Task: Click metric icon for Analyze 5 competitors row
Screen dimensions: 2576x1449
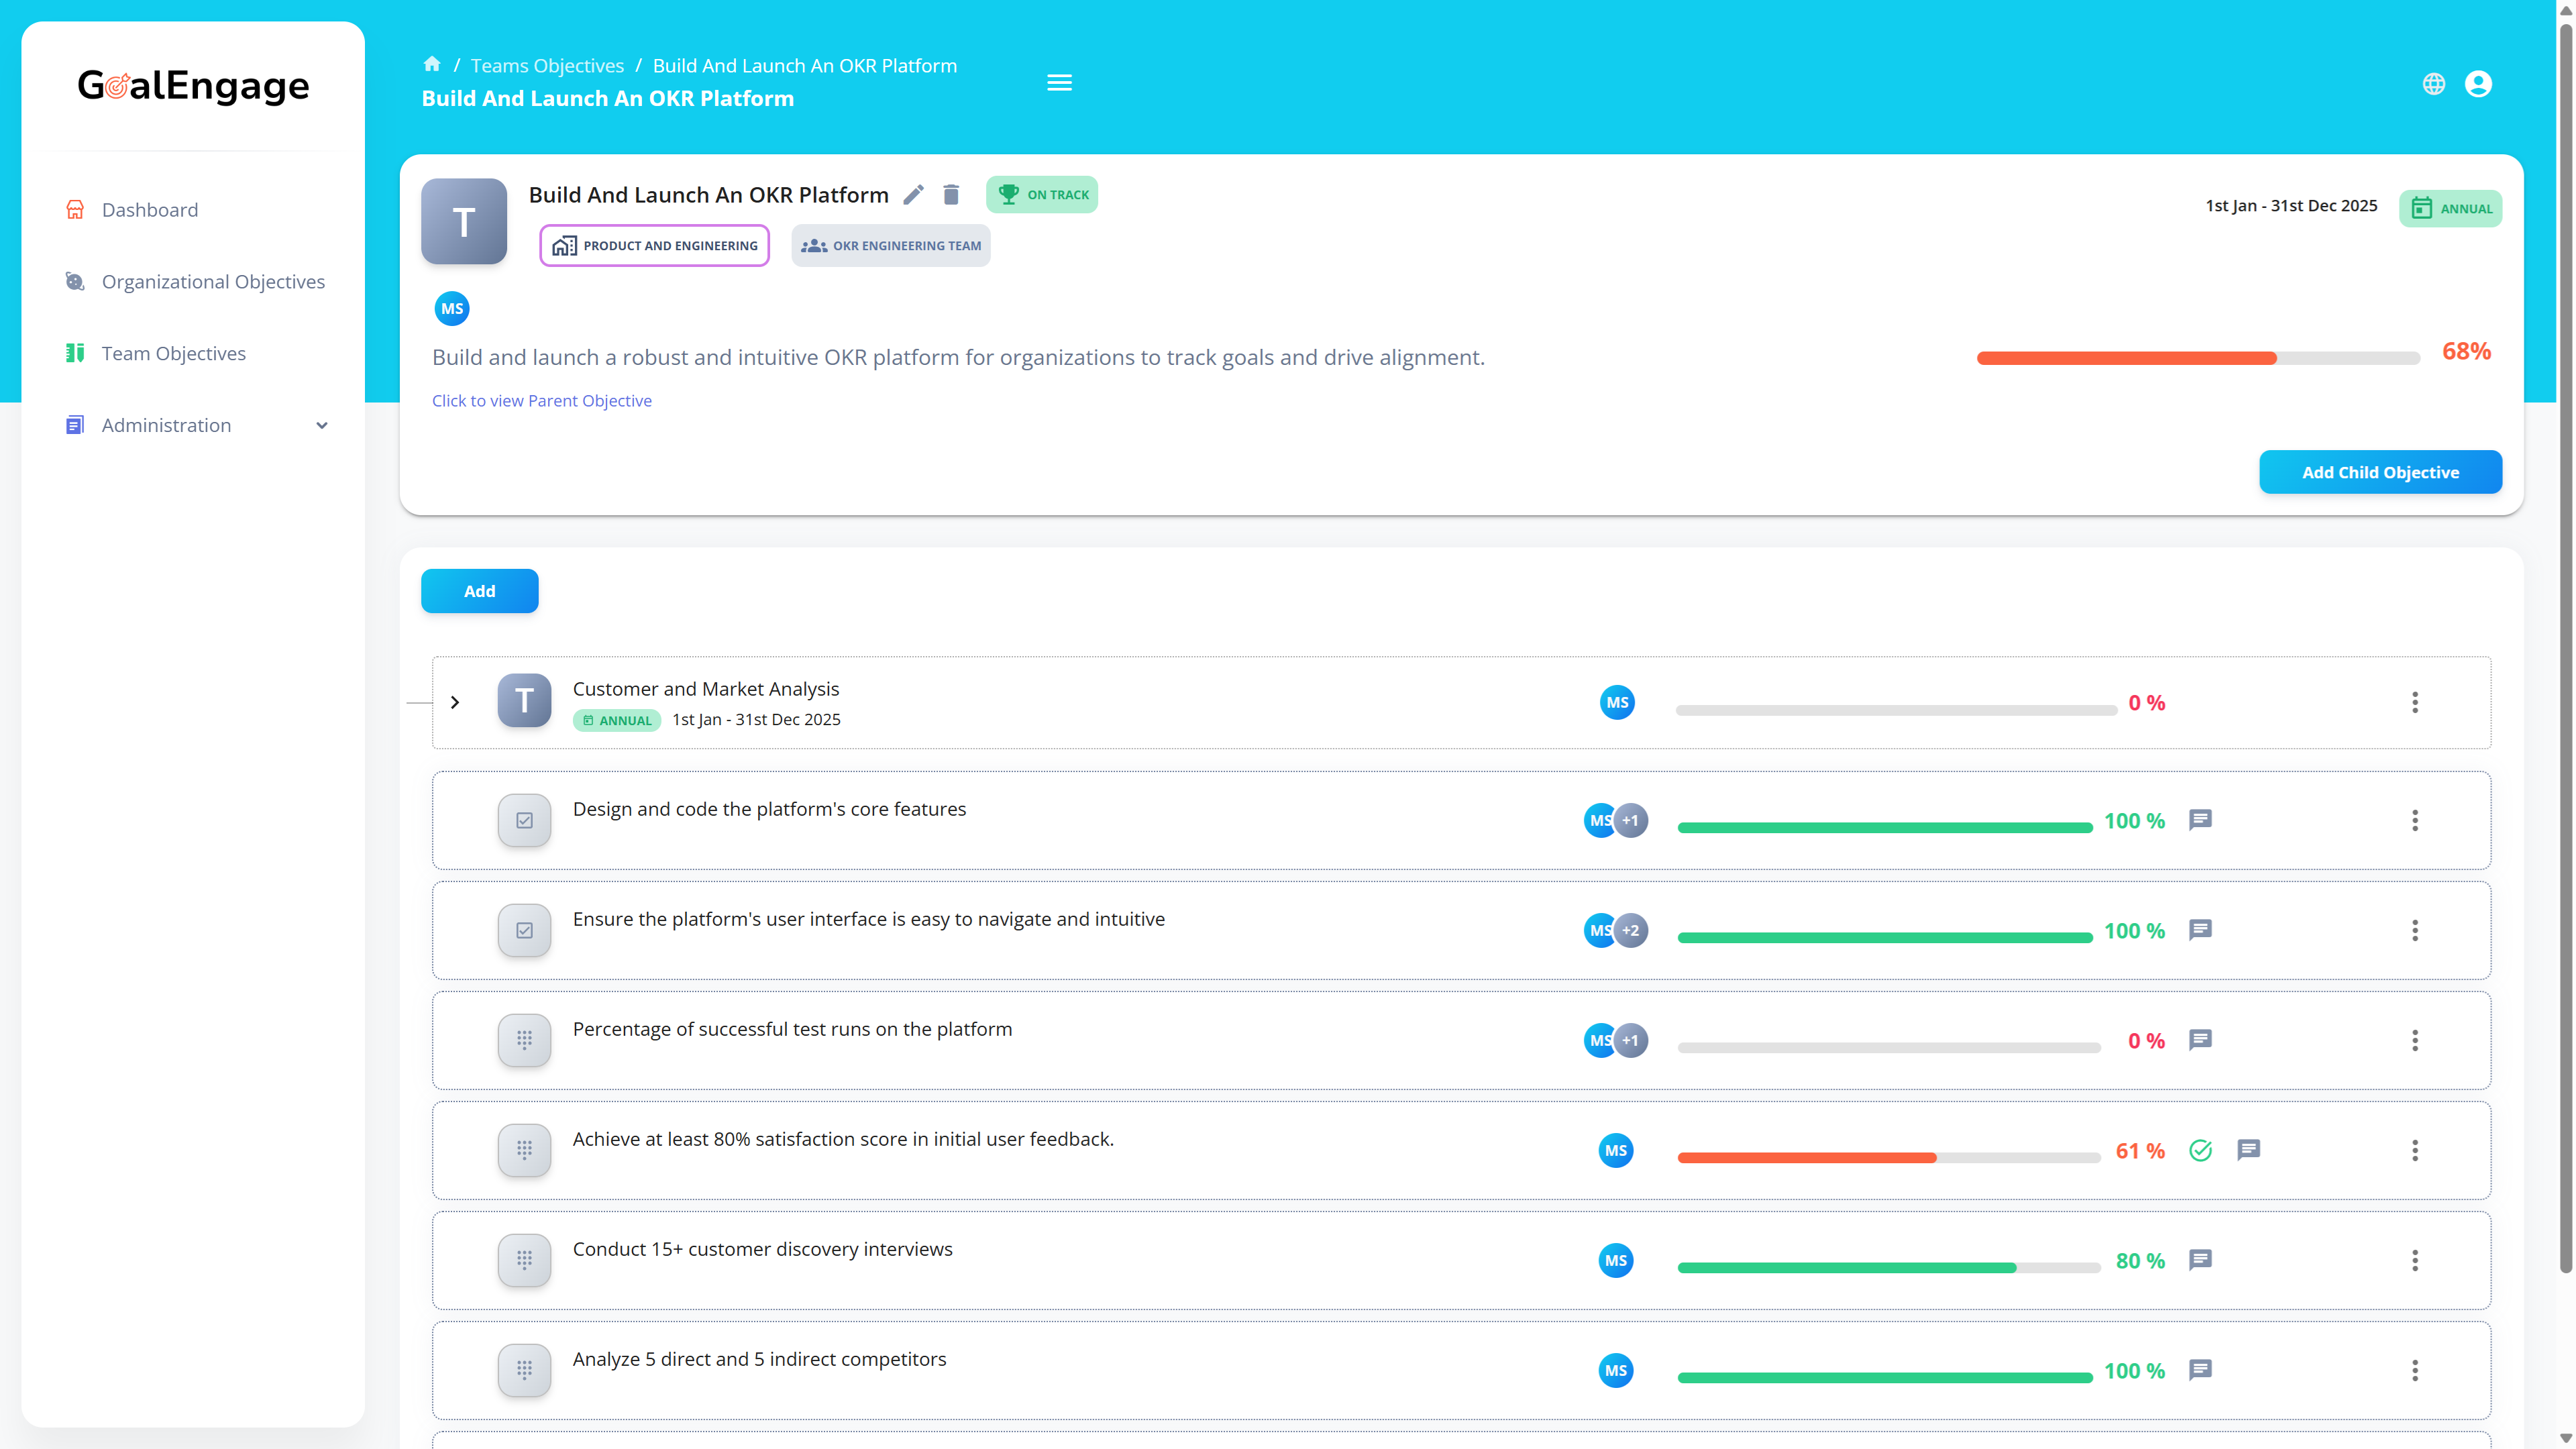Action: point(524,1371)
